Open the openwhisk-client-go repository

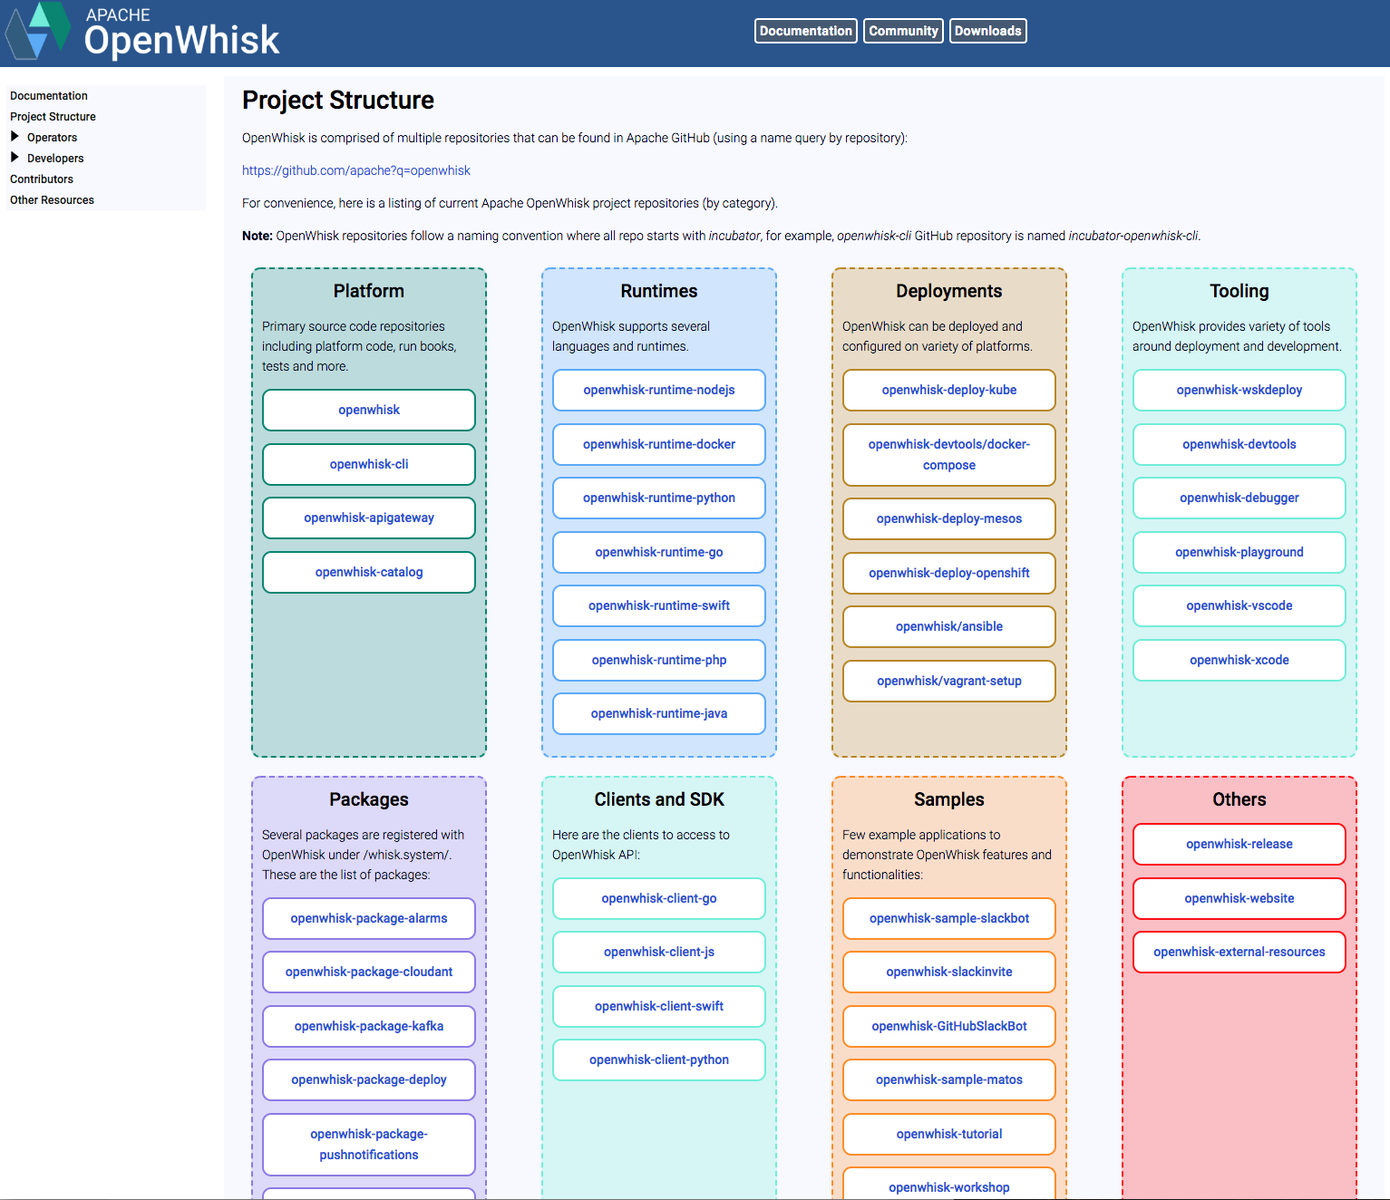[x=659, y=898]
